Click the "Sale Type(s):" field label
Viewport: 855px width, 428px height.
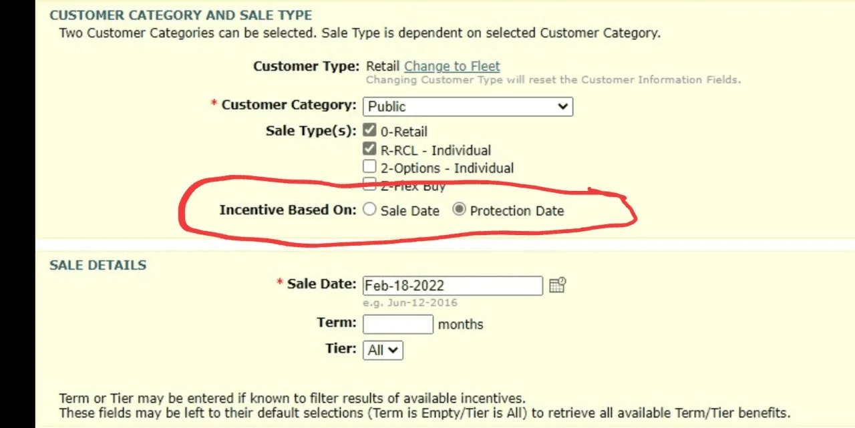click(311, 130)
